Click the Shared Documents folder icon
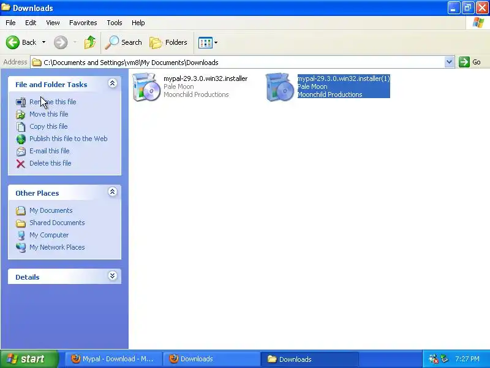 click(21, 223)
